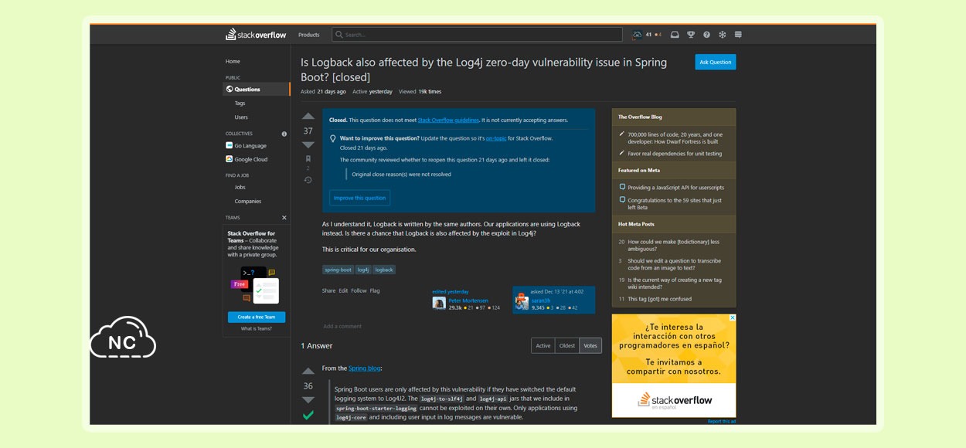Click the Ask Question button

tap(716, 62)
